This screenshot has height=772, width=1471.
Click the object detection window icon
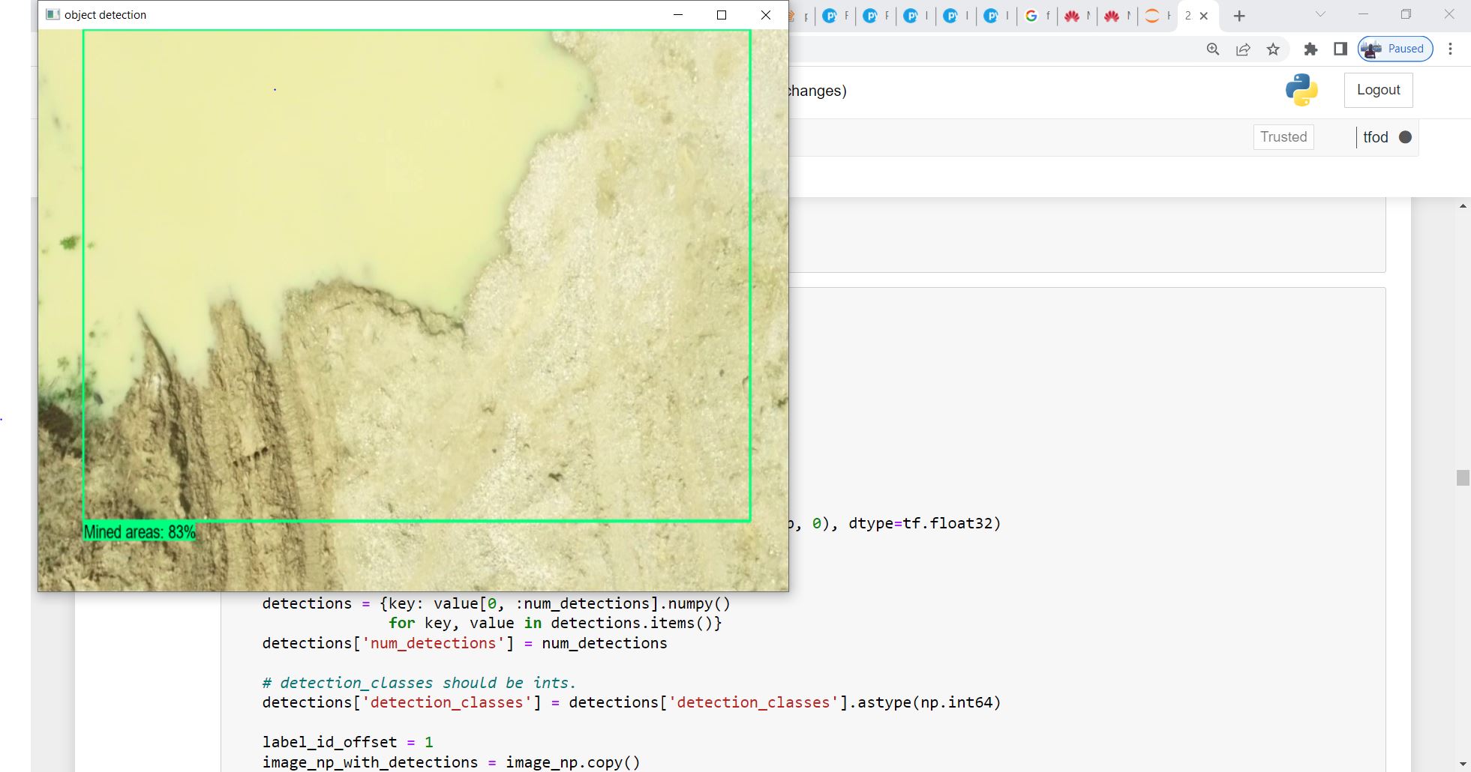53,14
